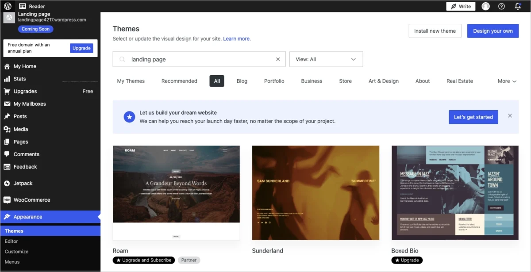Follow the Learn more link
The image size is (531, 272).
(x=237, y=39)
